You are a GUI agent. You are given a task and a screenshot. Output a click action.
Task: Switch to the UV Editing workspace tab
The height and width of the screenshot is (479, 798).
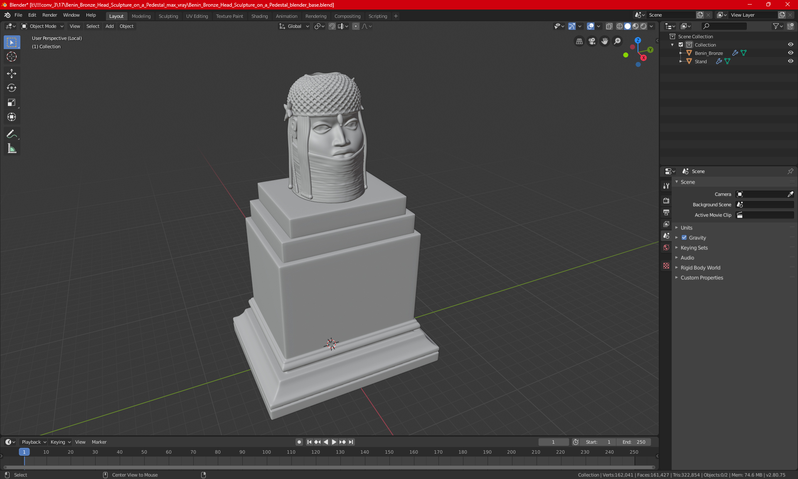[197, 16]
